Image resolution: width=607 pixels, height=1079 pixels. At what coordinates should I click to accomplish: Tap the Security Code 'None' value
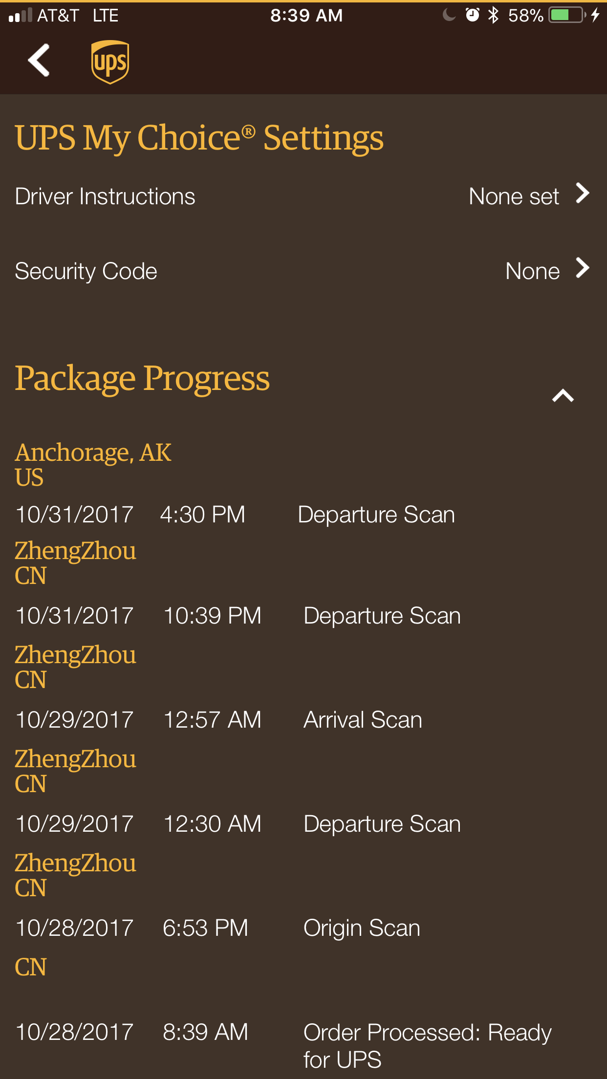click(533, 271)
